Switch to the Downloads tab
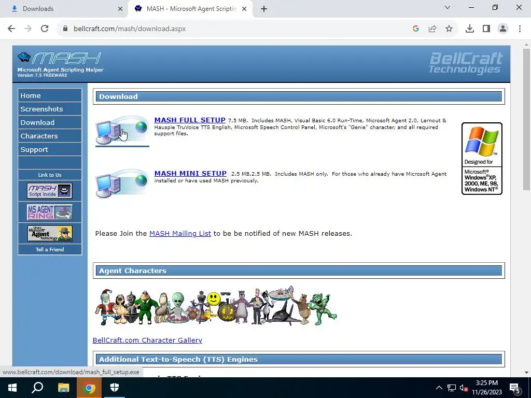 pyautogui.click(x=64, y=9)
